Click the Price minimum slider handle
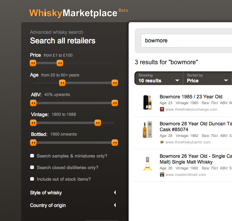 tap(33, 63)
